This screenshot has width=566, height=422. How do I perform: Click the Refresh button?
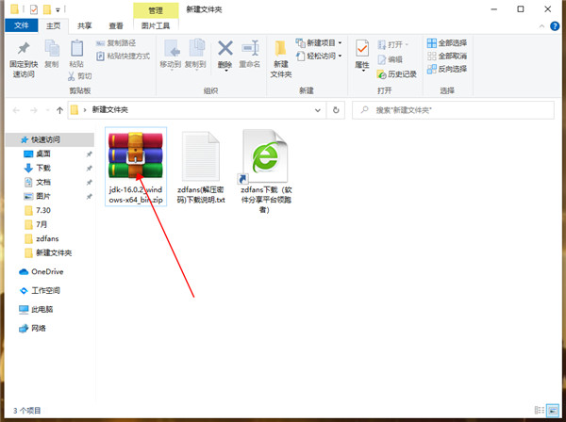pyautogui.click(x=336, y=110)
